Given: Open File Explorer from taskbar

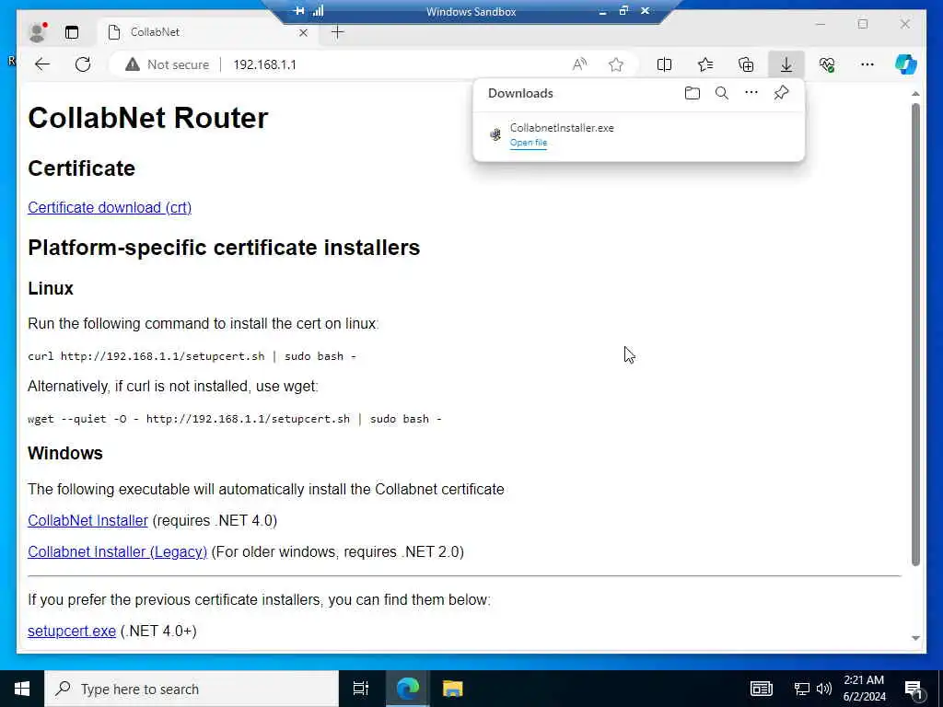Looking at the screenshot, I should tap(453, 689).
